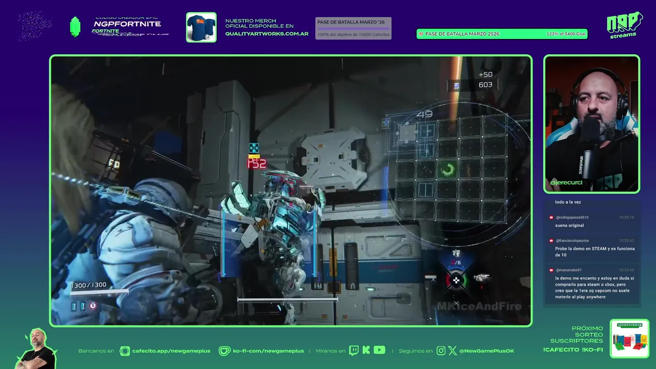The image size is (656, 369).
Task: Click the enemy stagger bar at bottom center
Action: (x=288, y=299)
